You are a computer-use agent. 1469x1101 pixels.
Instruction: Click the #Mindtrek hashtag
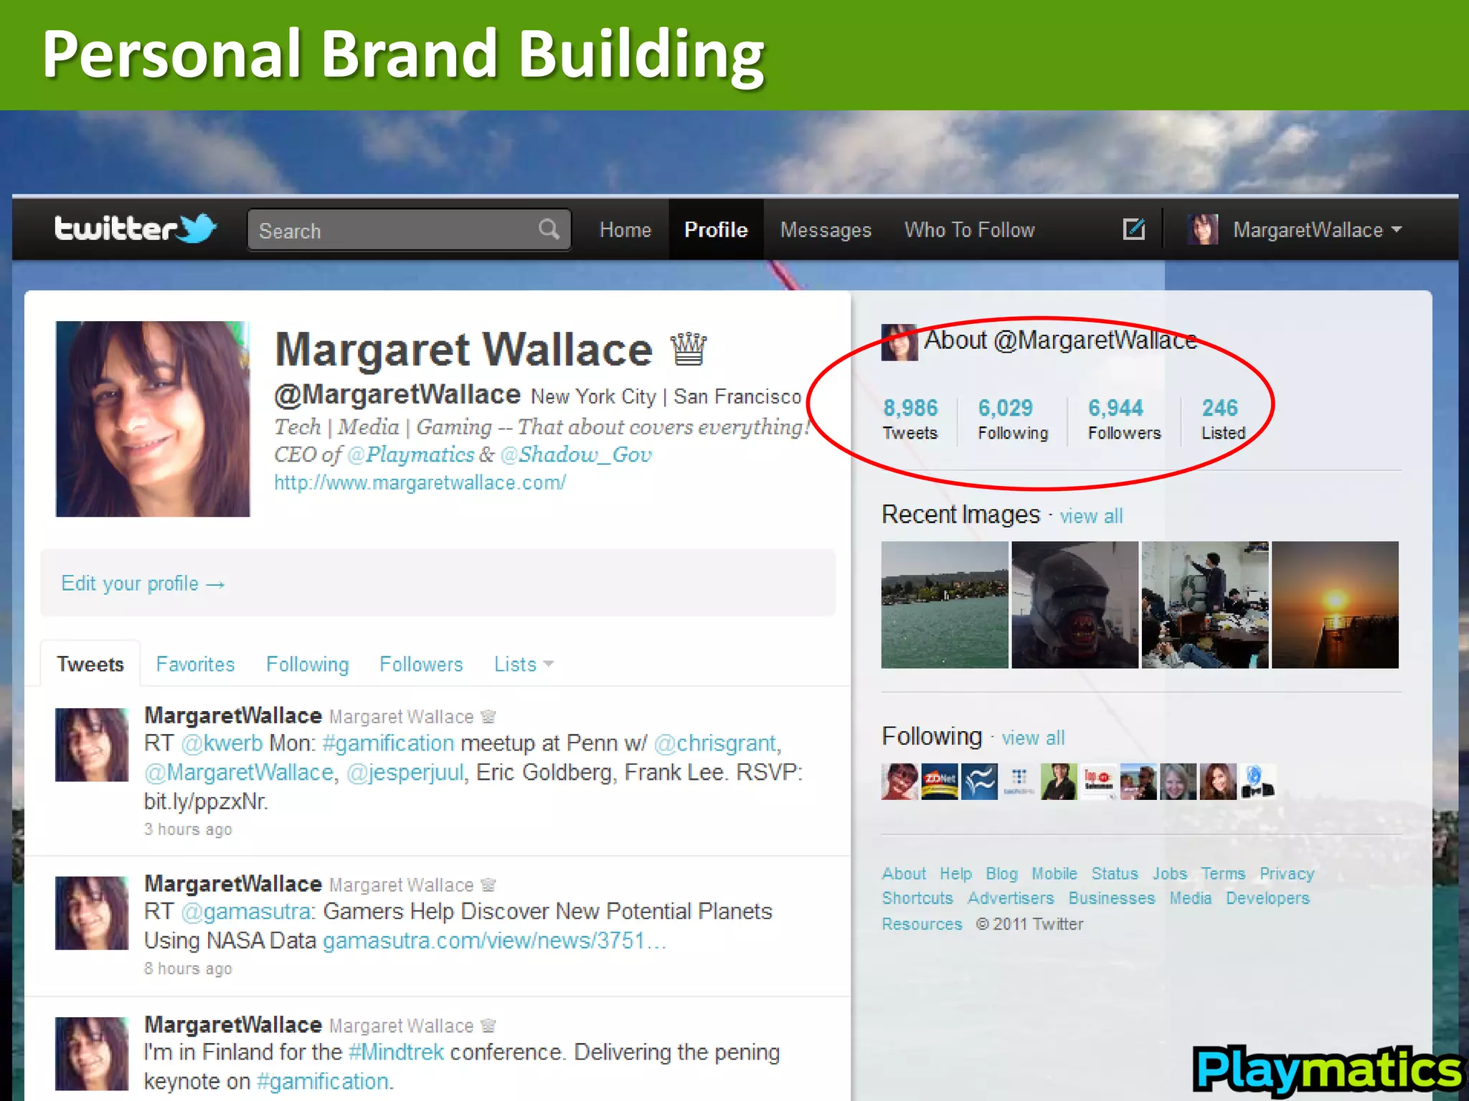point(396,1052)
